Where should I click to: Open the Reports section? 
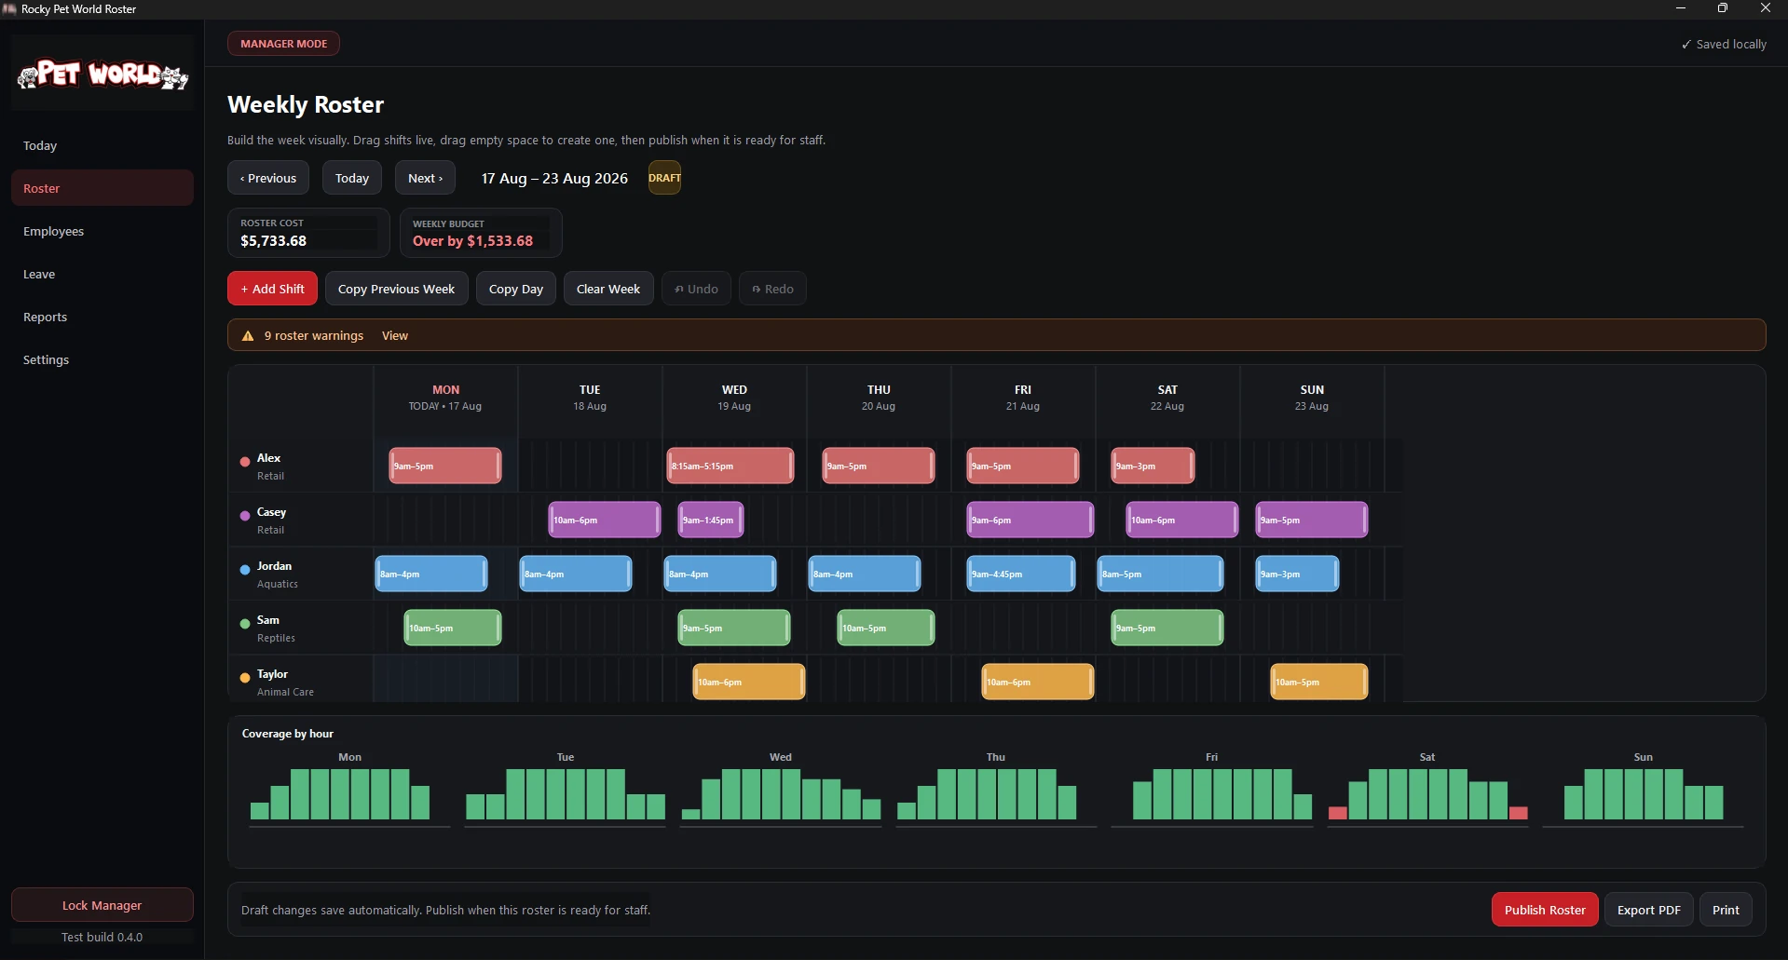(x=102, y=317)
